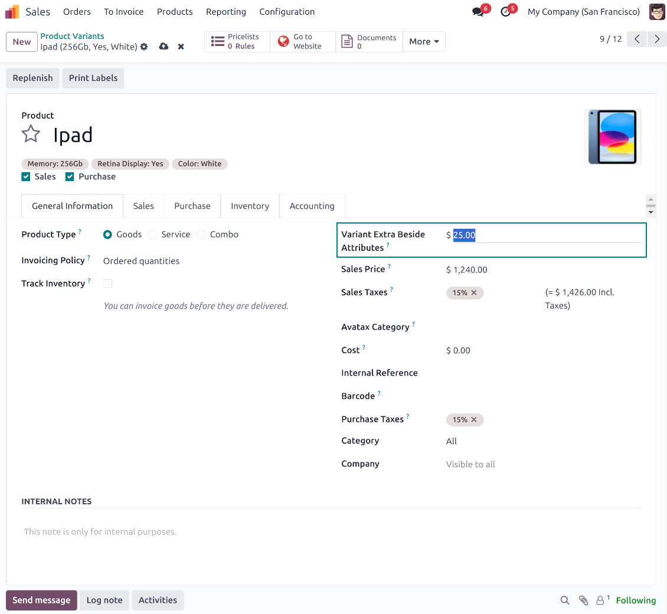Viewport: 667px width, 614px height.
Task: Uncheck the Purchase checkbox
Action: [70, 177]
